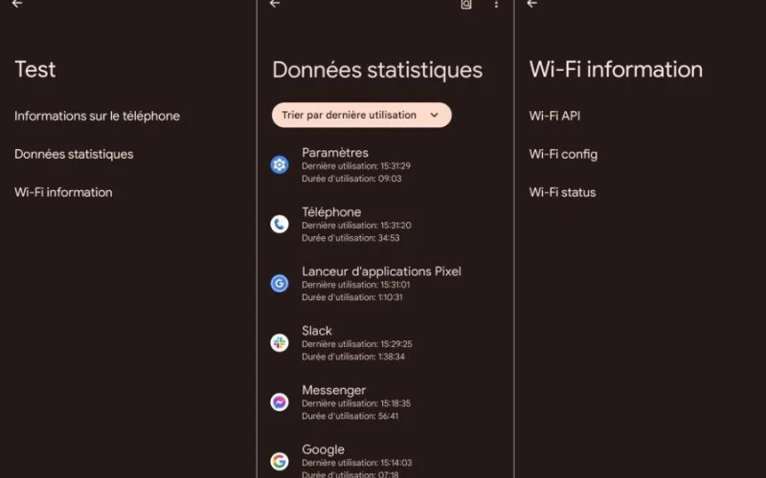This screenshot has height=478, width=766.
Task: Go back from the Test screen
Action: pyautogui.click(x=17, y=4)
